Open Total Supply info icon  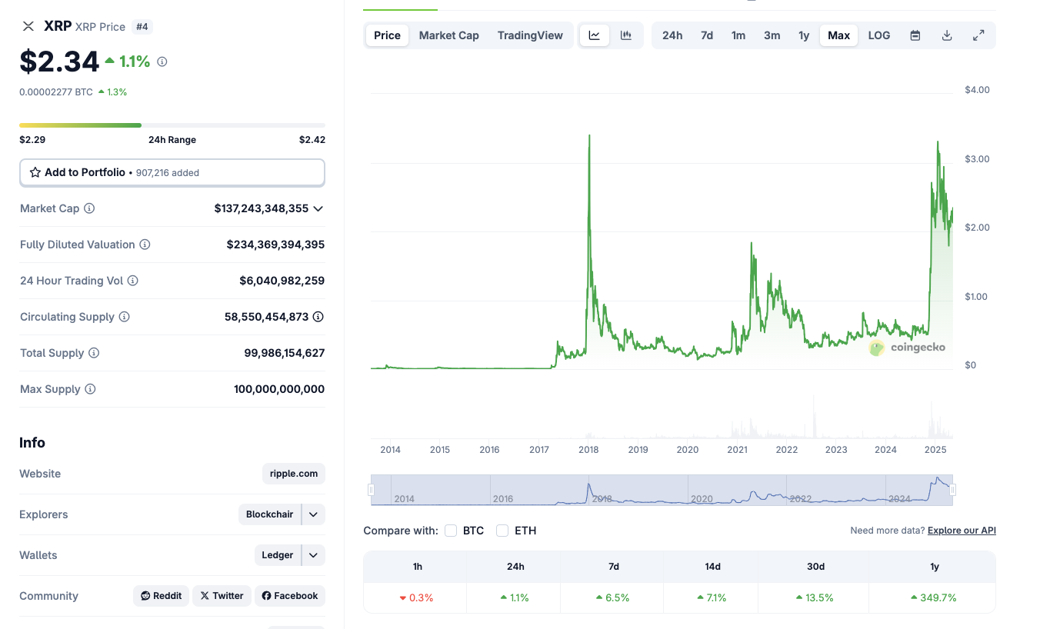pyautogui.click(x=94, y=353)
